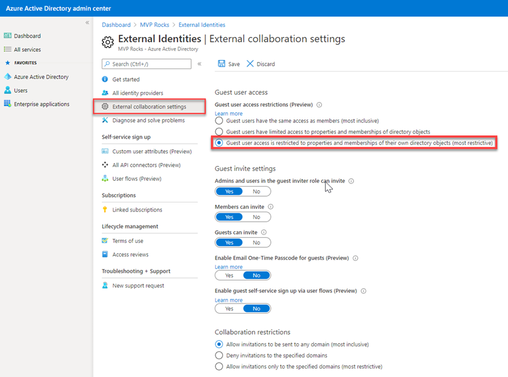Select Deny invitations to the specified domains
Screen dimensions: 508x377
[220, 355]
